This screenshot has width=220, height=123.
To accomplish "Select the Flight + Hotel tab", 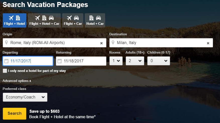I will 15,21.
